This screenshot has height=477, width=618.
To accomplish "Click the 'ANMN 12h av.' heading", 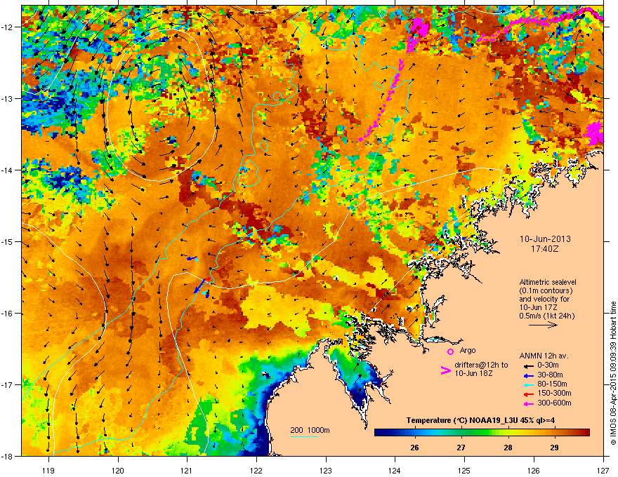I will coord(544,356).
